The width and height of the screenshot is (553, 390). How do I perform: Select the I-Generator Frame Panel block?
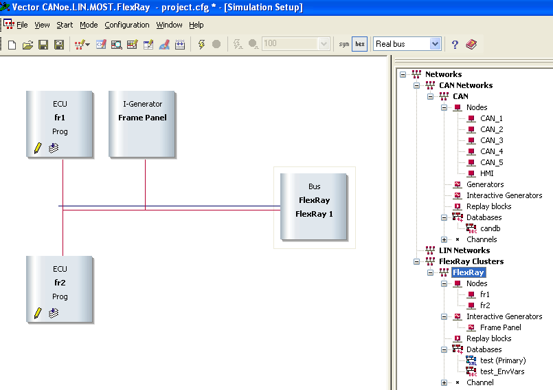pos(142,124)
